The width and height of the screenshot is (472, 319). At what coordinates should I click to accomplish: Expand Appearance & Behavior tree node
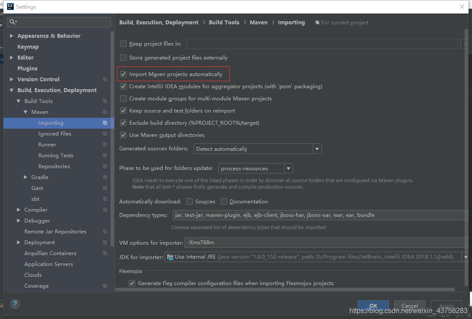click(x=11, y=36)
